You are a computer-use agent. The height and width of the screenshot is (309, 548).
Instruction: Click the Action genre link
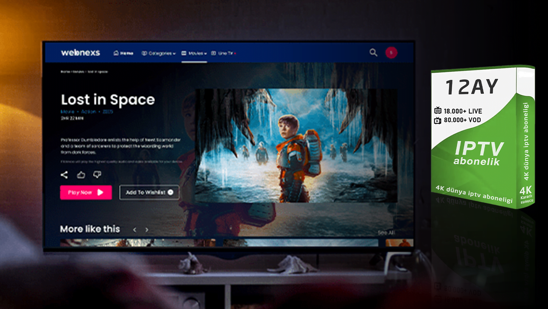tap(88, 112)
